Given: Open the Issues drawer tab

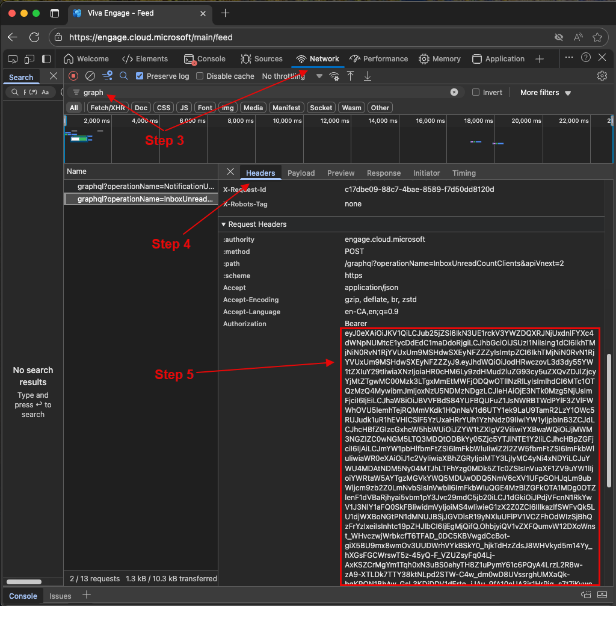Looking at the screenshot, I should [x=60, y=596].
